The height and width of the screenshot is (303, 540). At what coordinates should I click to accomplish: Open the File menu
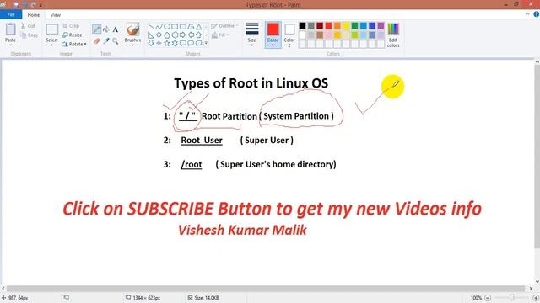pyautogui.click(x=11, y=15)
